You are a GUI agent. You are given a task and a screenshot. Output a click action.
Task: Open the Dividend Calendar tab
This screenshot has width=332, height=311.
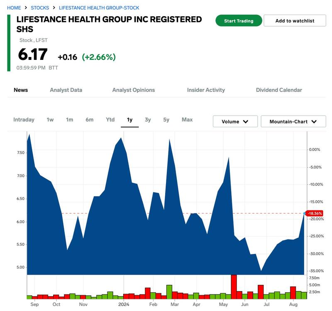tap(279, 90)
